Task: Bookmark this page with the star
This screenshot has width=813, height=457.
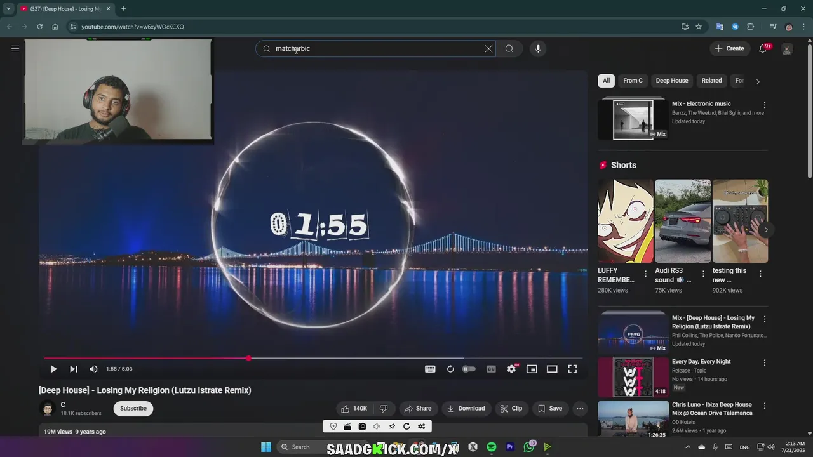Action: tap(699, 27)
